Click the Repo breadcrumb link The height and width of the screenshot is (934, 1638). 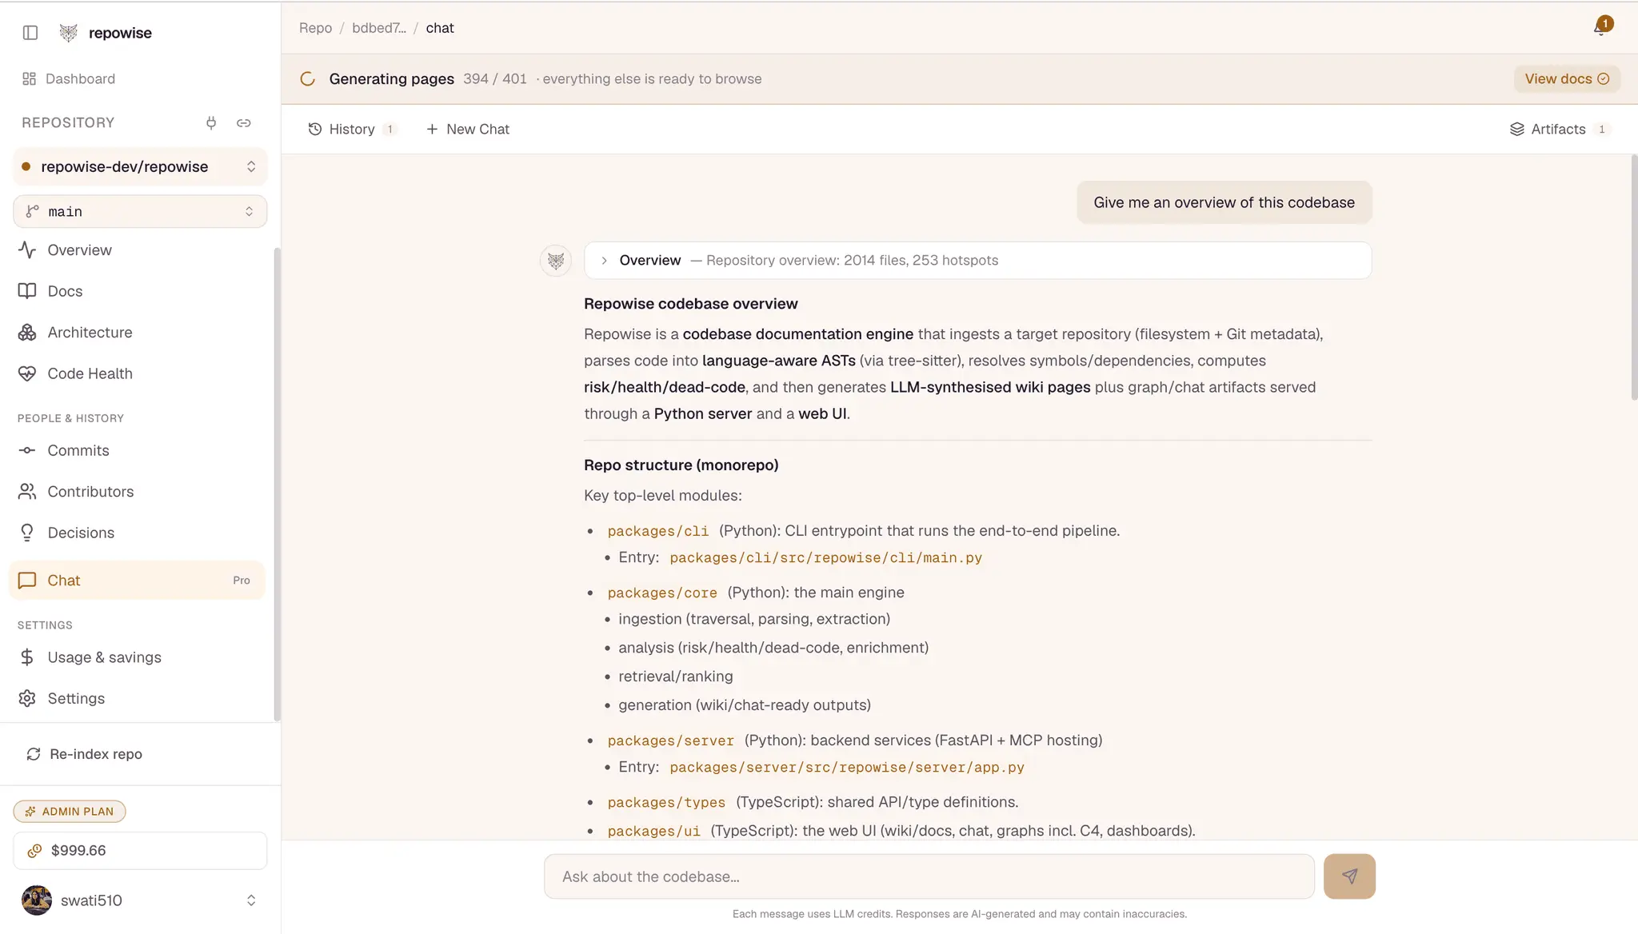tap(315, 28)
